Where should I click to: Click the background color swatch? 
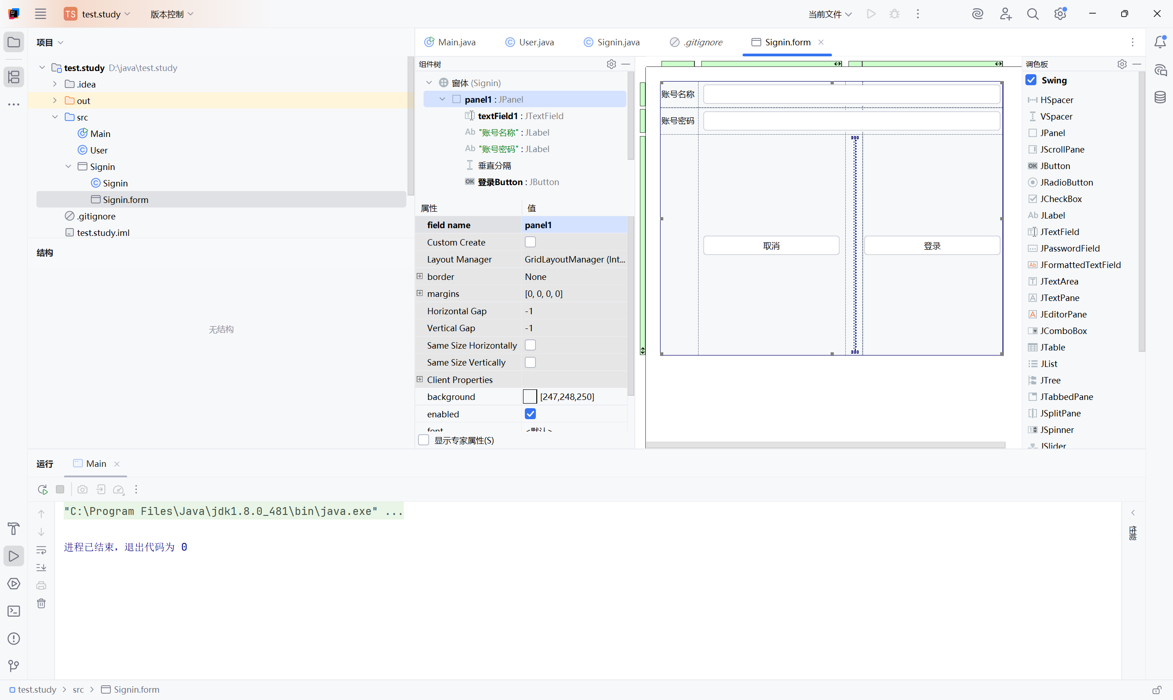(x=530, y=397)
